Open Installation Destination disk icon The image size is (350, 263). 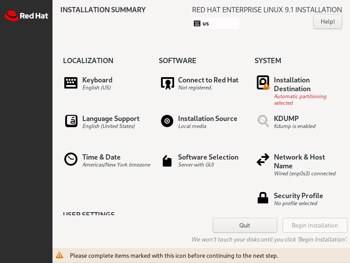(x=263, y=82)
